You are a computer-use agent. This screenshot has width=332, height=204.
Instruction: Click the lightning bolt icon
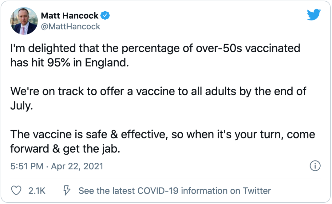67,190
